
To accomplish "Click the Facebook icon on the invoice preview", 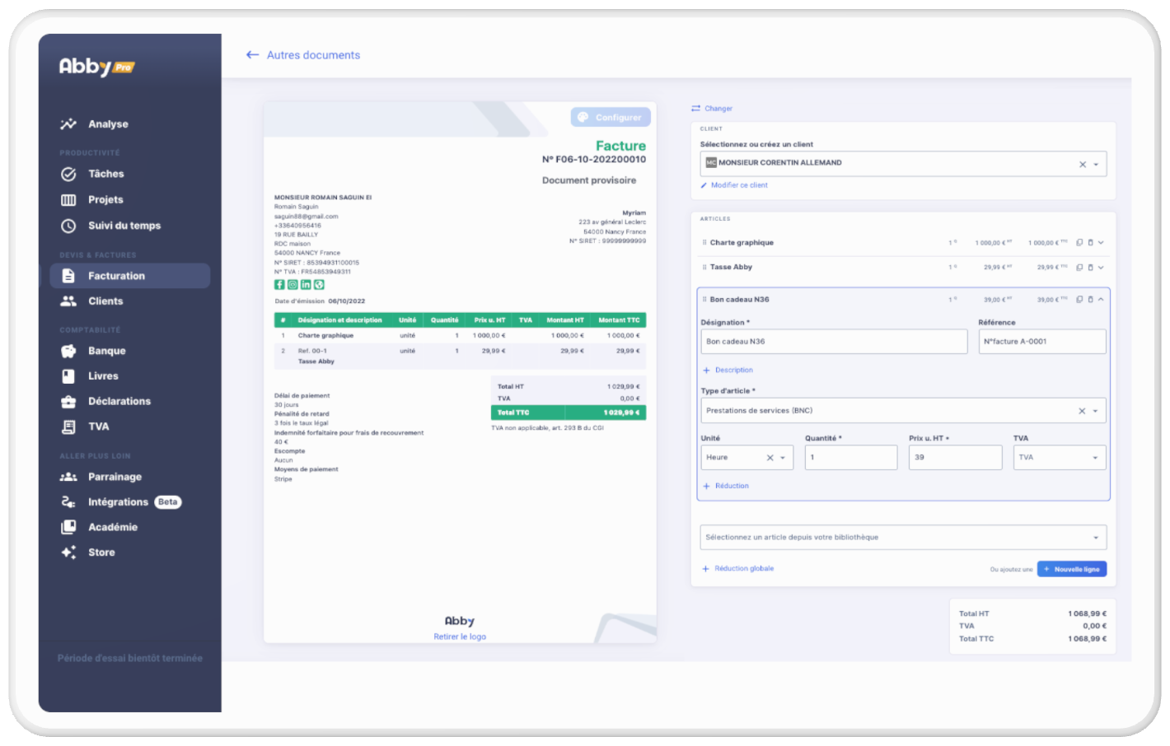I will tap(279, 285).
